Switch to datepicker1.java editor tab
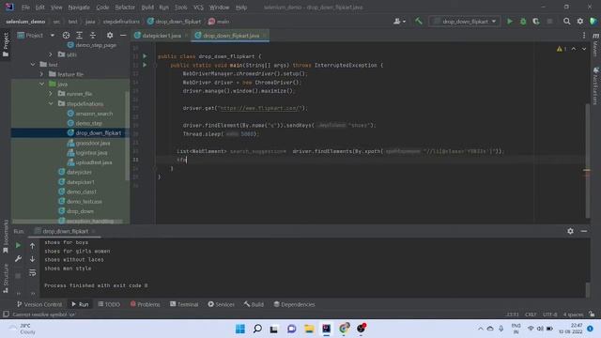 161,36
